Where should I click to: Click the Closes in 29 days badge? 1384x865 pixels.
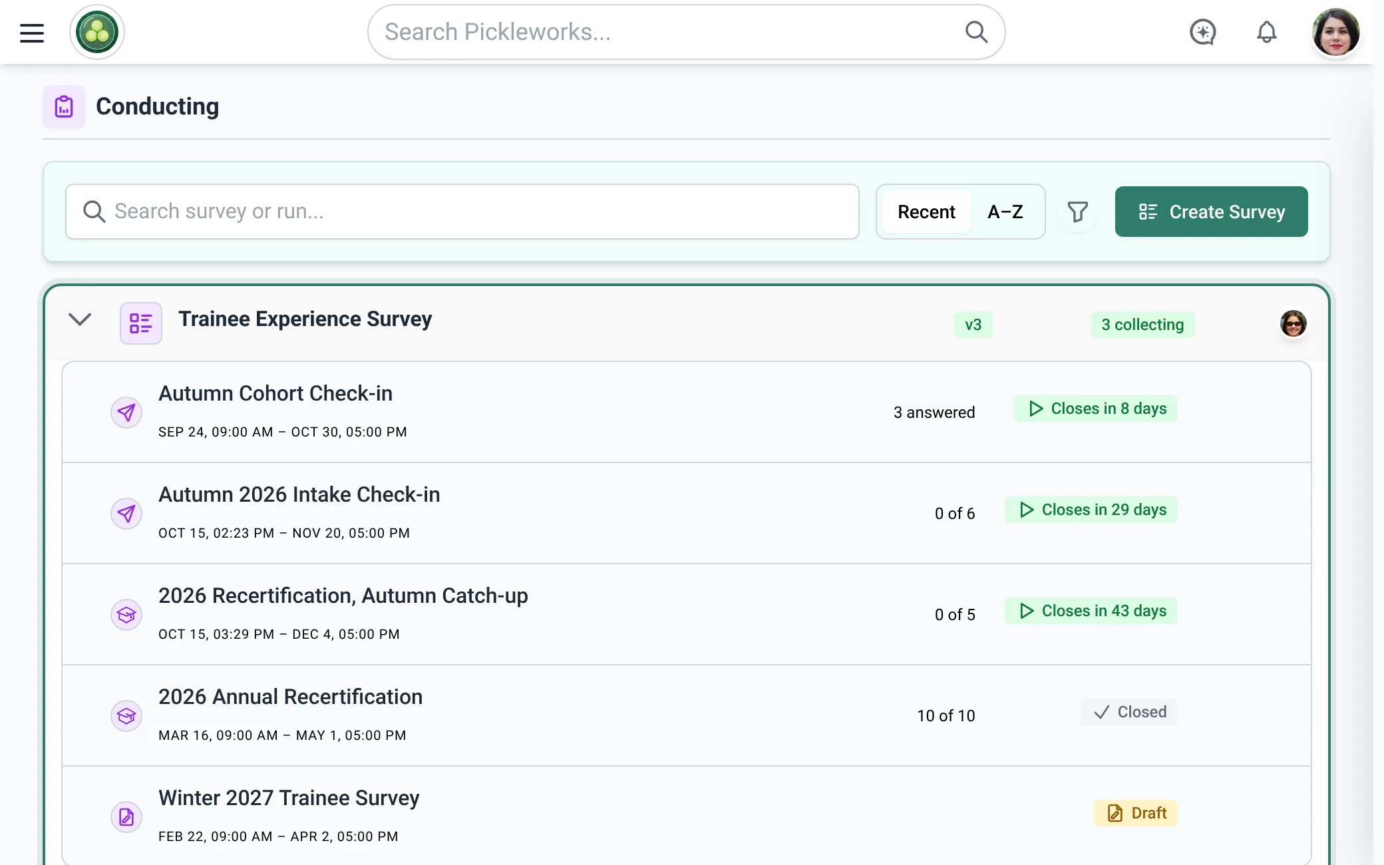pyautogui.click(x=1091, y=510)
